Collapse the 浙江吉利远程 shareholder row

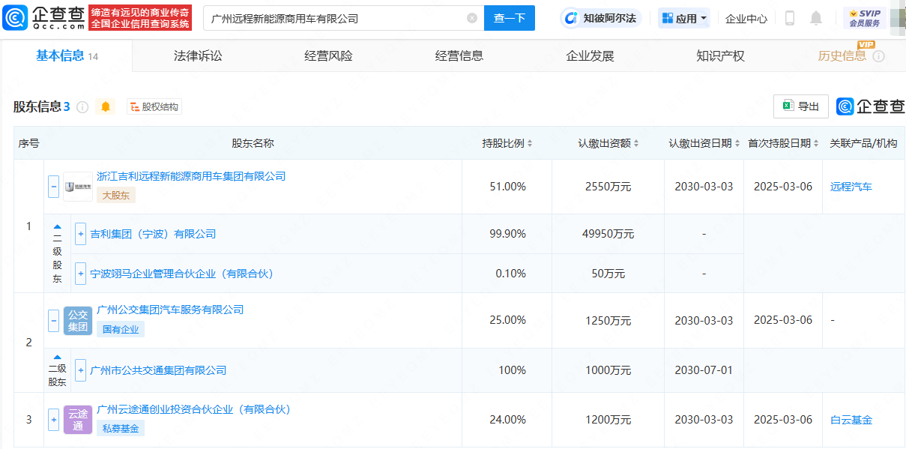pyautogui.click(x=54, y=187)
